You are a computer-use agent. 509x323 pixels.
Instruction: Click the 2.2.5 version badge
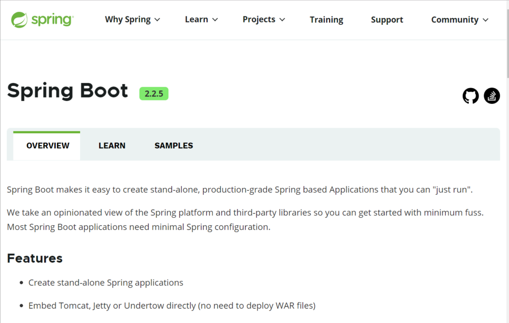coord(154,93)
